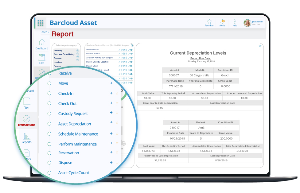Screen dimensions: 300x193
Task: Click refresh icon beside Available Custom Reports
Action: pos(132,45)
